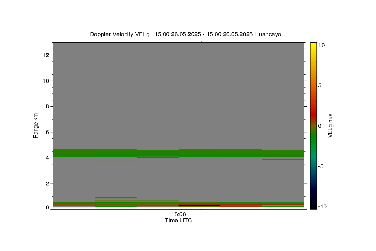Click the '12' range axis tick label
Viewport: 376px width, 251px height.
point(46,55)
